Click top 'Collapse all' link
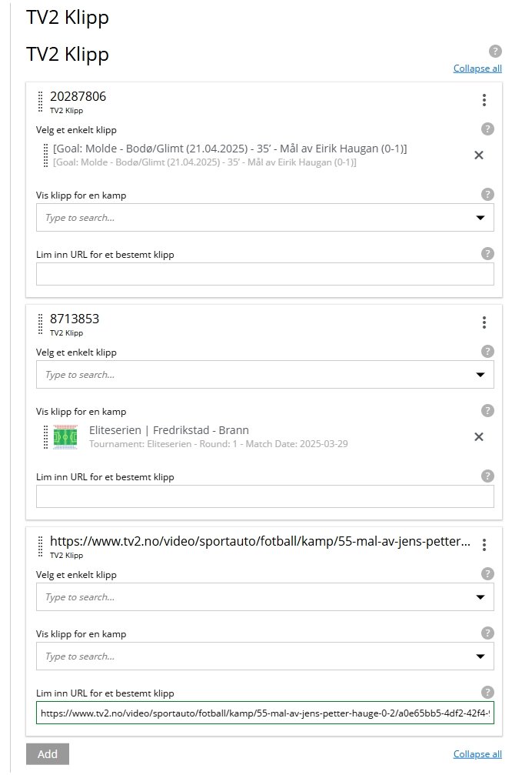 pos(477,68)
